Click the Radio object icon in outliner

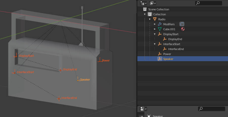point(155,19)
